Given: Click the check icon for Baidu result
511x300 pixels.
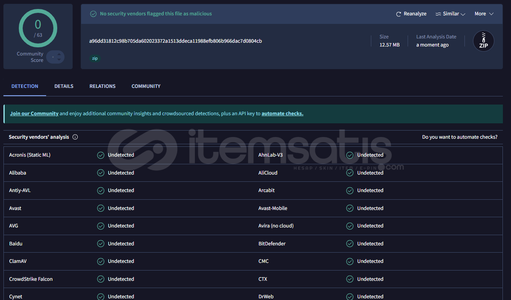Looking at the screenshot, I should click(x=101, y=244).
